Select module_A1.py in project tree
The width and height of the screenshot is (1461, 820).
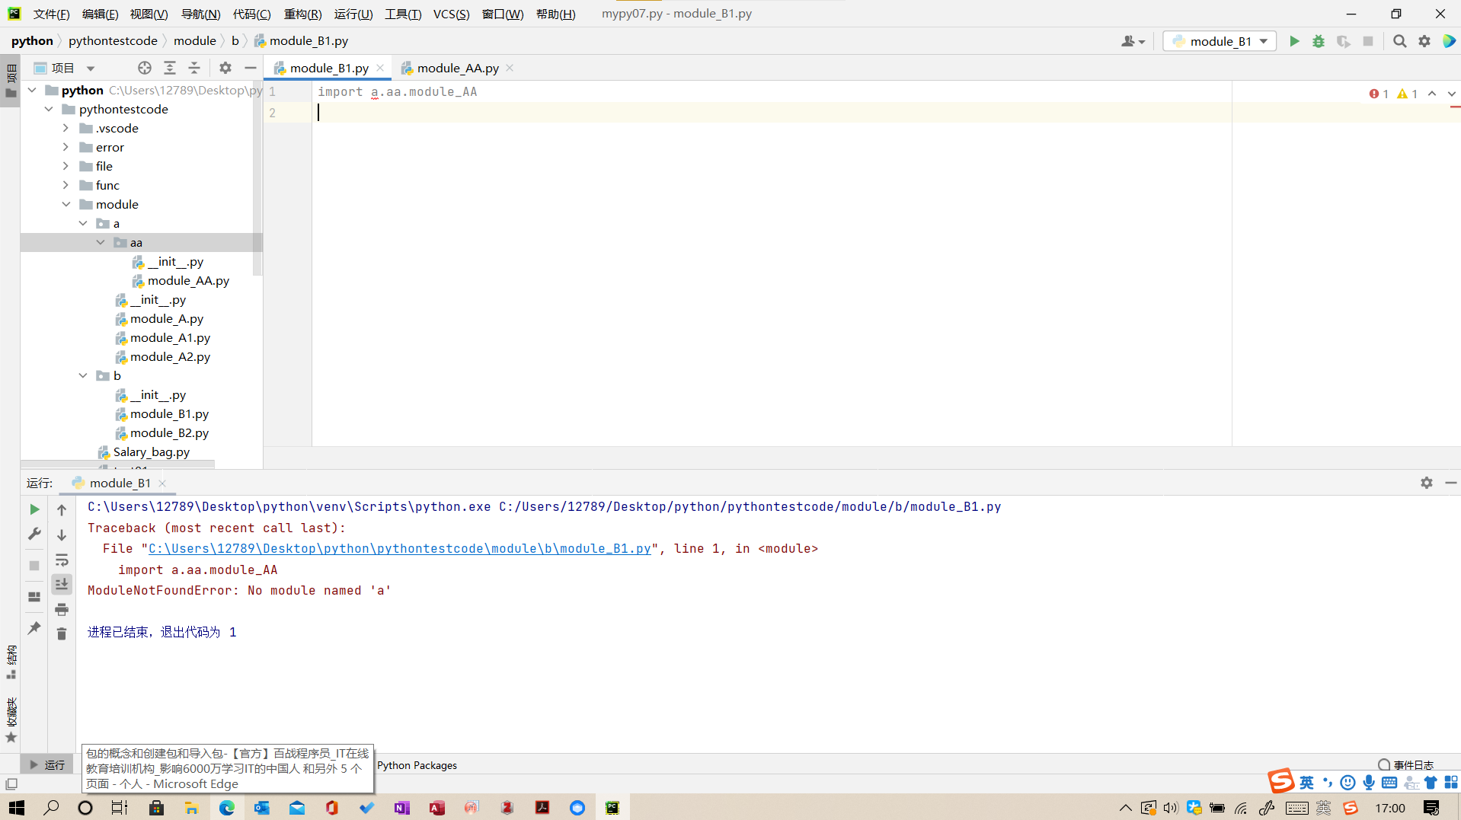tap(169, 337)
